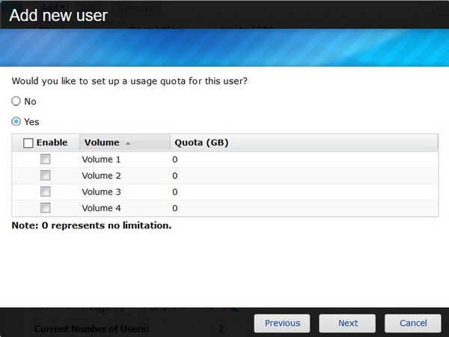Click the quota value for Volume 3
The width and height of the screenshot is (449, 337).
[175, 192]
